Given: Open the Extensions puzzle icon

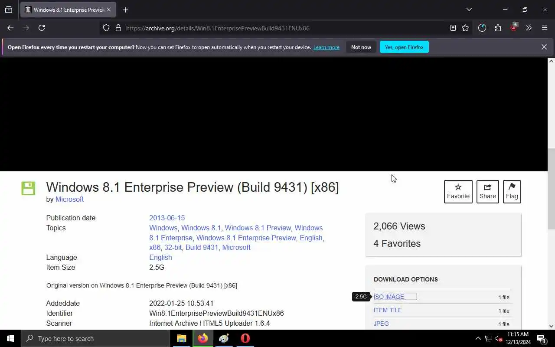Looking at the screenshot, I should [x=498, y=28].
